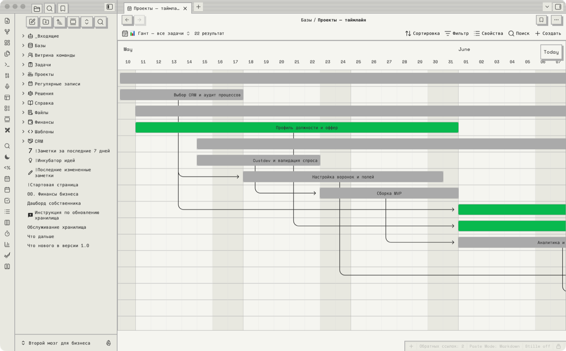Image resolution: width=566 pixels, height=351 pixels.
Task: Open note !Инкубатор идей
Action: (x=55, y=161)
